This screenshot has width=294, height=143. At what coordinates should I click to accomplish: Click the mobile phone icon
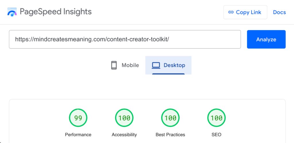pyautogui.click(x=114, y=65)
